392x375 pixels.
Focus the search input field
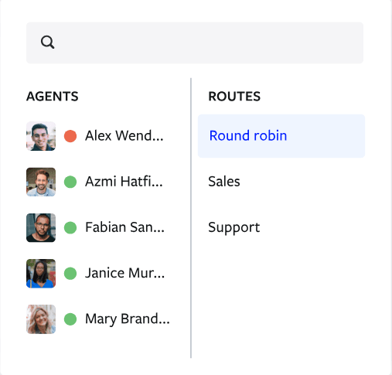pos(195,43)
